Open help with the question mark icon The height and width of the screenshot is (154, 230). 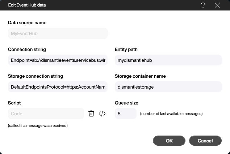203,5
